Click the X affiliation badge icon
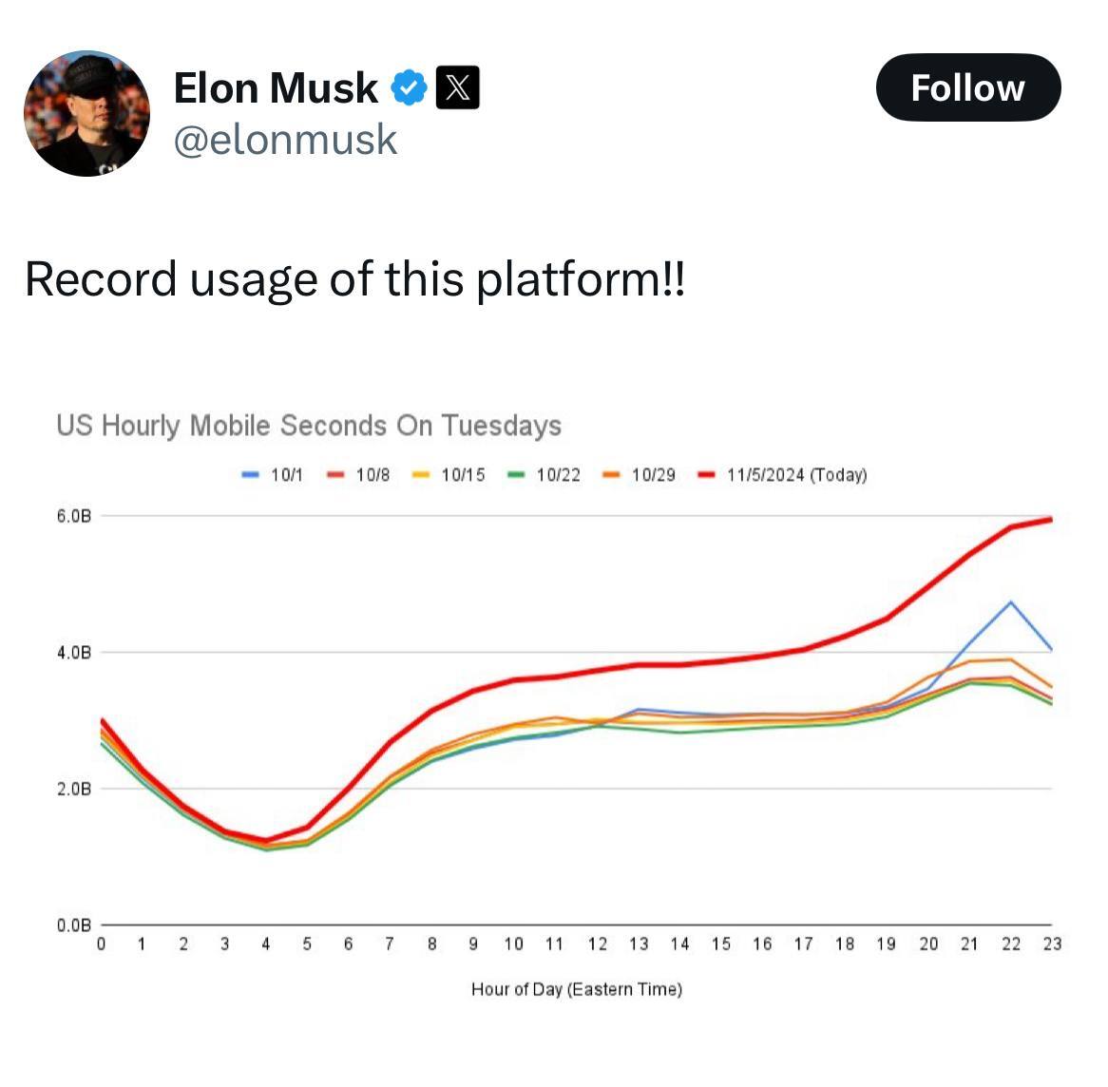Viewport: 1108px width, 1087px height. [x=457, y=88]
